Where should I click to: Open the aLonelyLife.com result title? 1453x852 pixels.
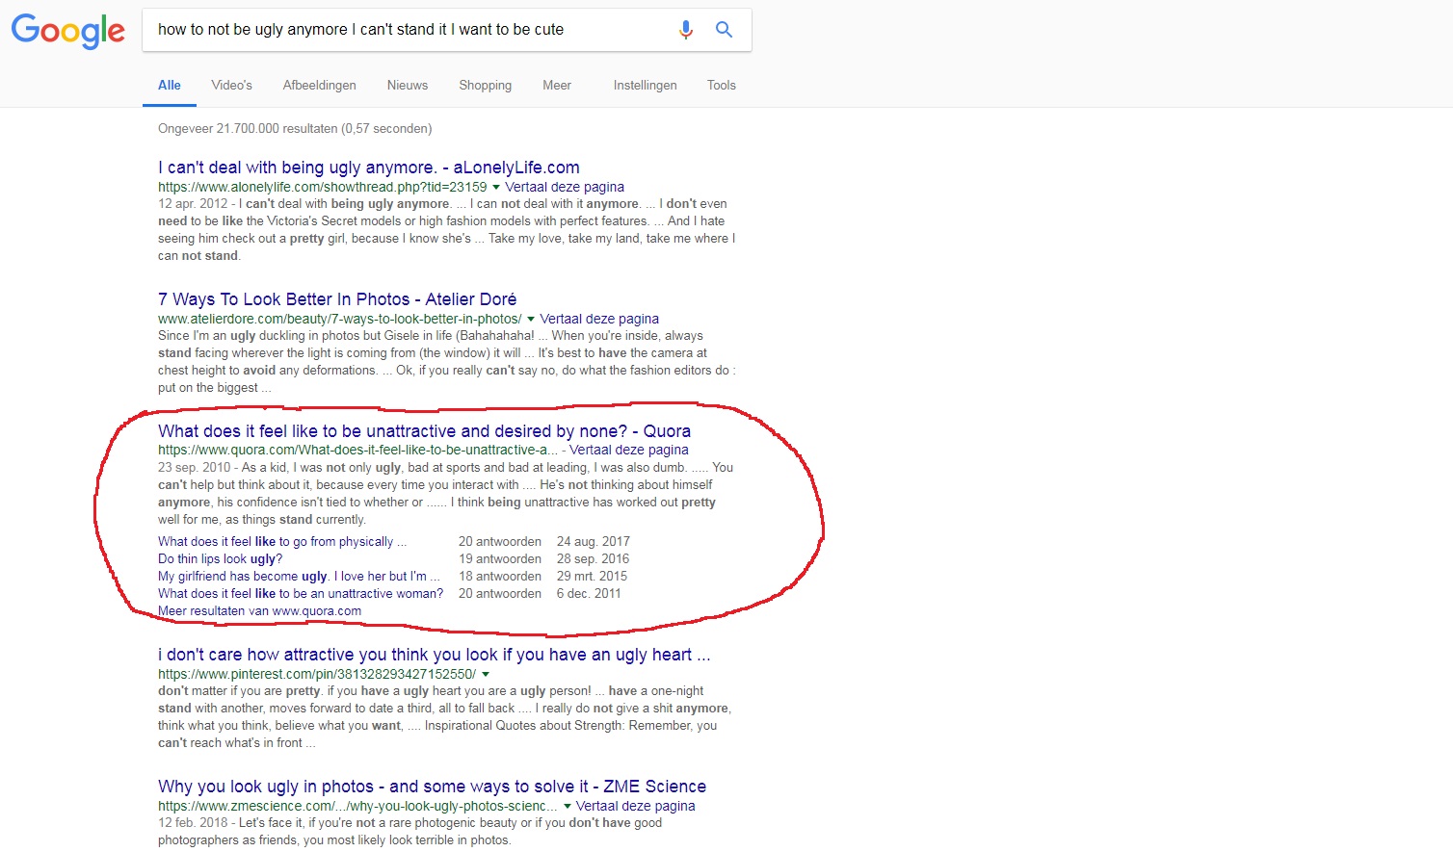pyautogui.click(x=368, y=168)
